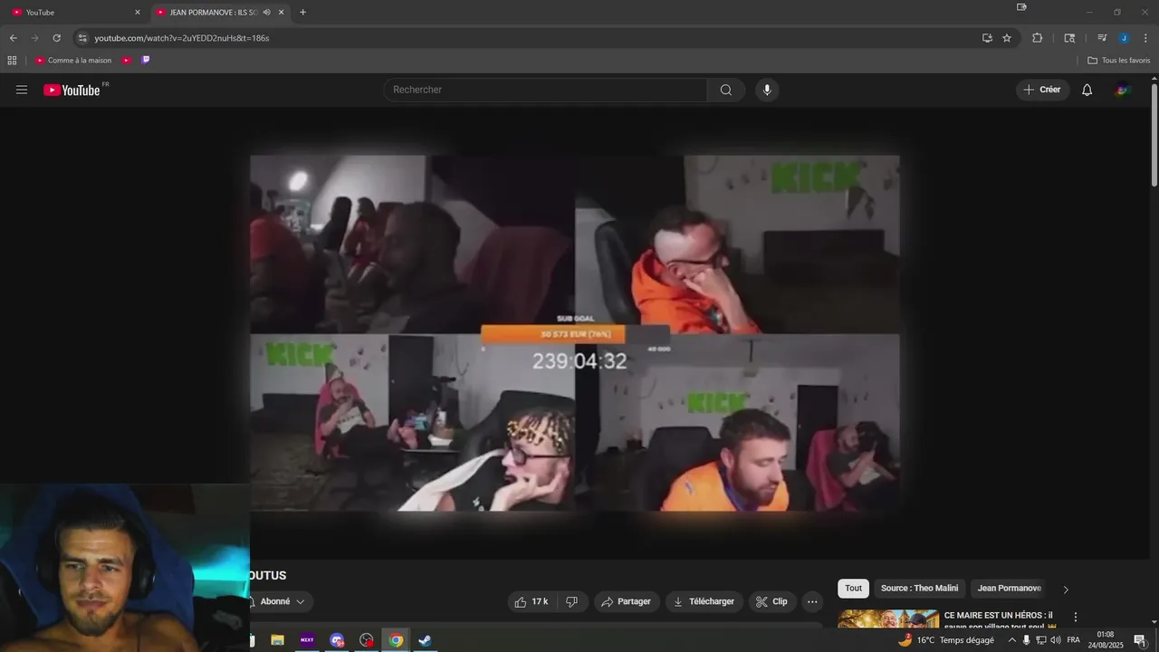Create a Clip of this video
This screenshot has width=1159, height=652.
click(771, 601)
